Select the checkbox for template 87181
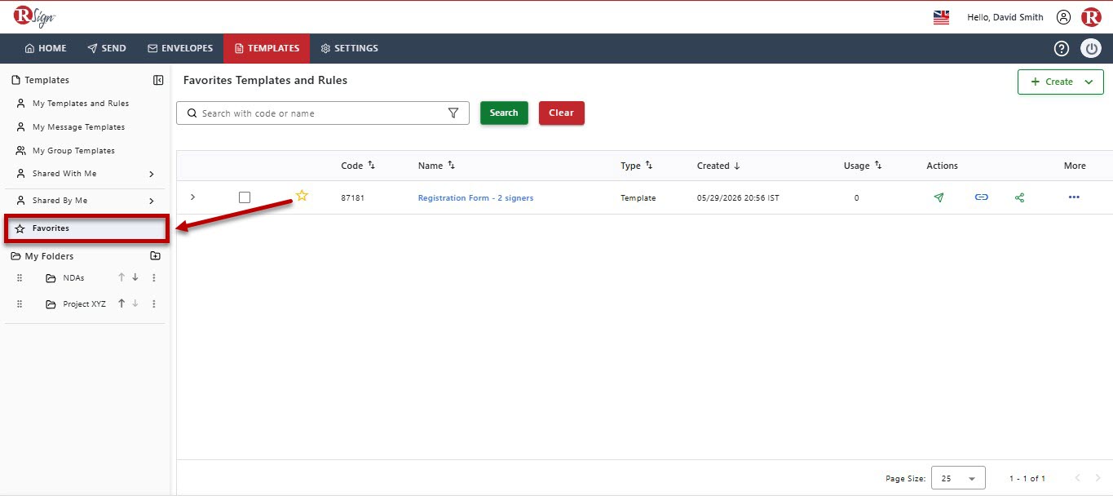Viewport: 1113px width, 496px height. coord(245,197)
